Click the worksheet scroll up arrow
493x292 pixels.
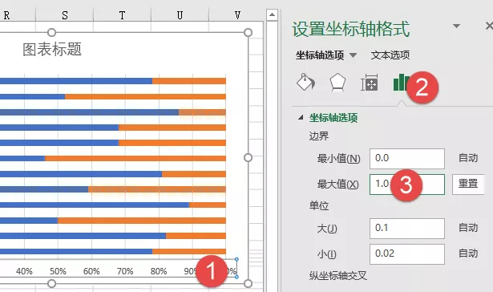(x=272, y=14)
